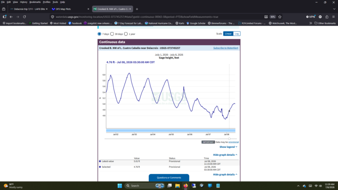The image size is (338, 190).
Task: Click the shield tracking protection icon in address bar
Action: [x=52, y=17]
